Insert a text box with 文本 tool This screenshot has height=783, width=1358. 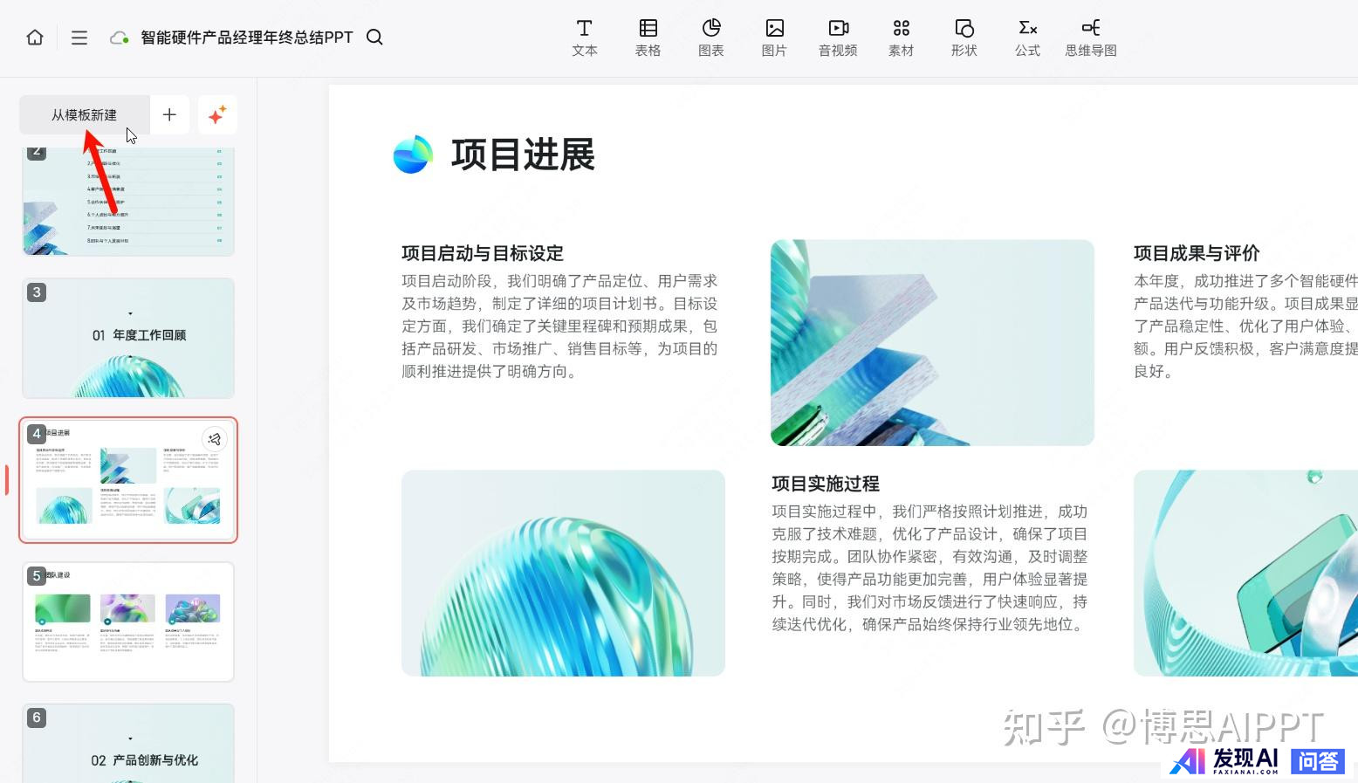(x=585, y=38)
